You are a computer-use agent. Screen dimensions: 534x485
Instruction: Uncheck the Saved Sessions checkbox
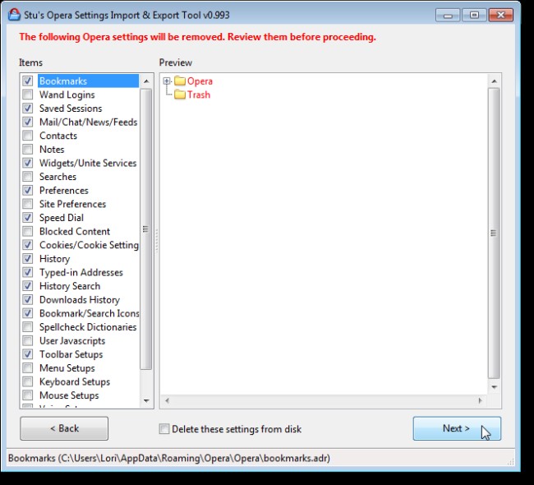point(28,109)
